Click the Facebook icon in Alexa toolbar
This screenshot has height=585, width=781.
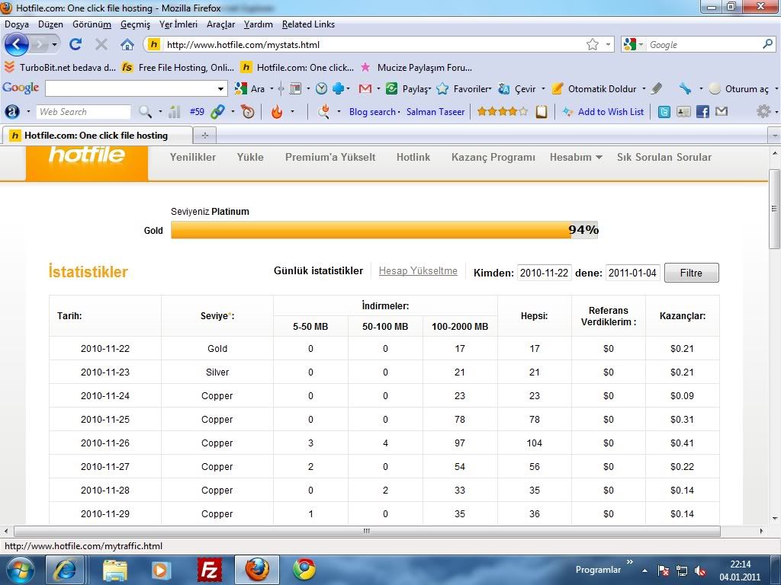click(702, 111)
